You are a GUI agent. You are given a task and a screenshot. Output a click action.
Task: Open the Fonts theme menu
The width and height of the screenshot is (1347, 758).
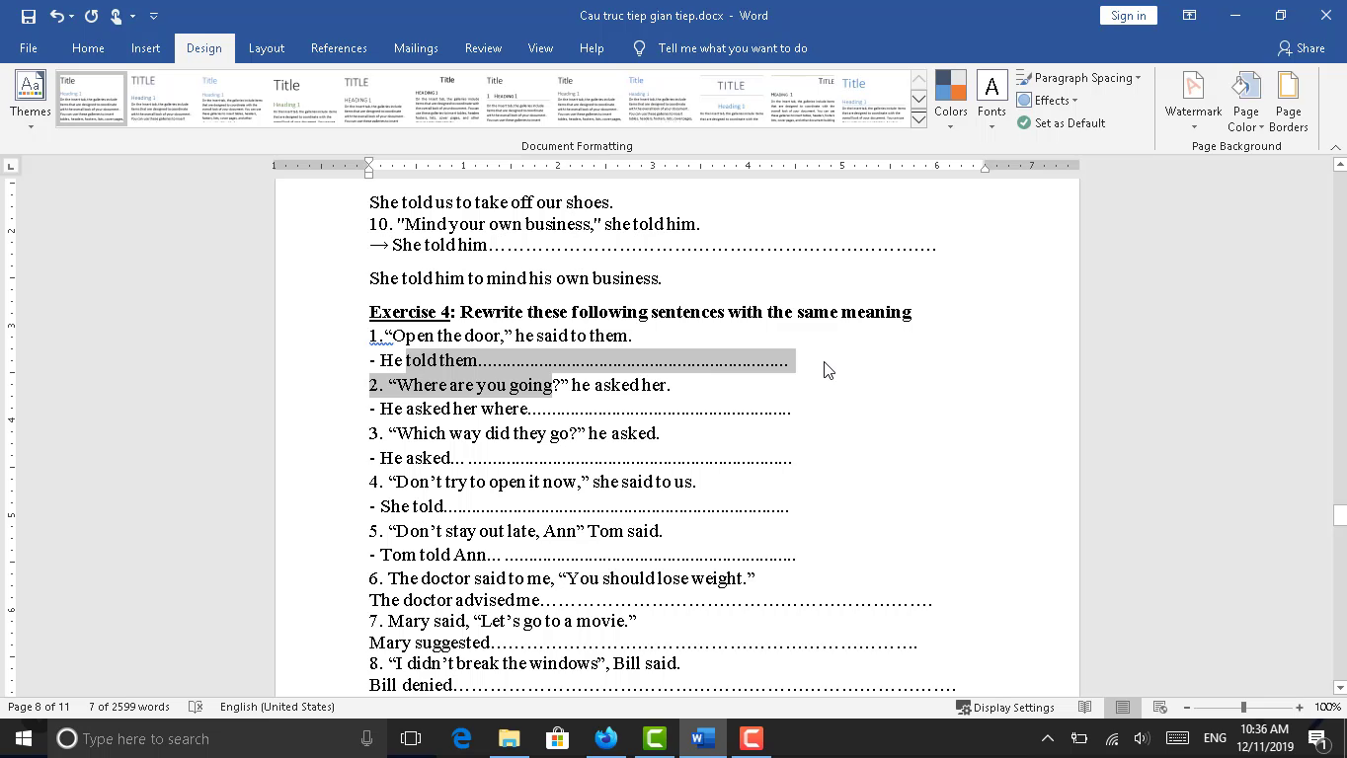click(x=991, y=101)
